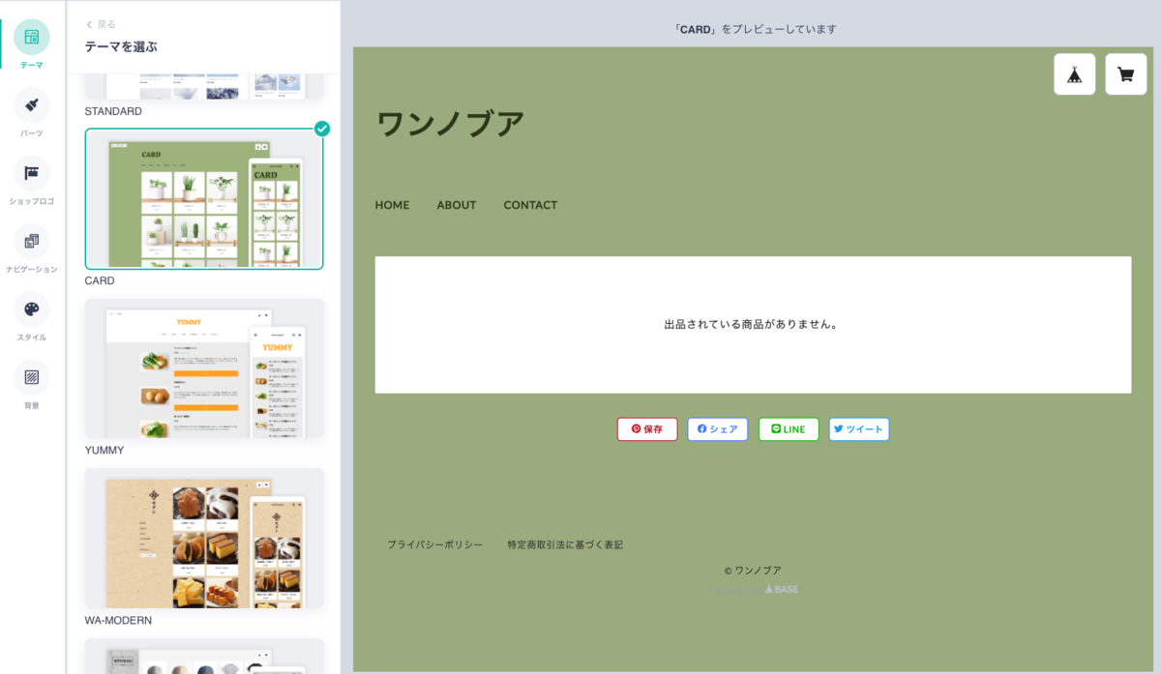The height and width of the screenshot is (674, 1161).
Task: Click the green checkmark on the CARD theme
Action: [322, 128]
